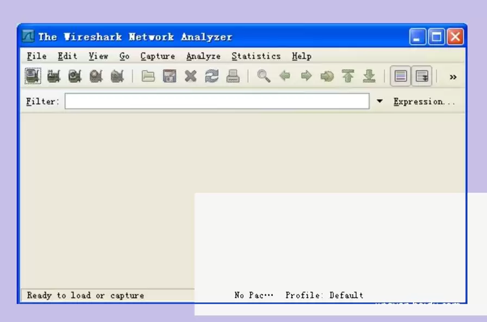Image resolution: width=487 pixels, height=322 pixels.
Task: Click the Wireshark fin icon in title bar
Action: pos(28,36)
